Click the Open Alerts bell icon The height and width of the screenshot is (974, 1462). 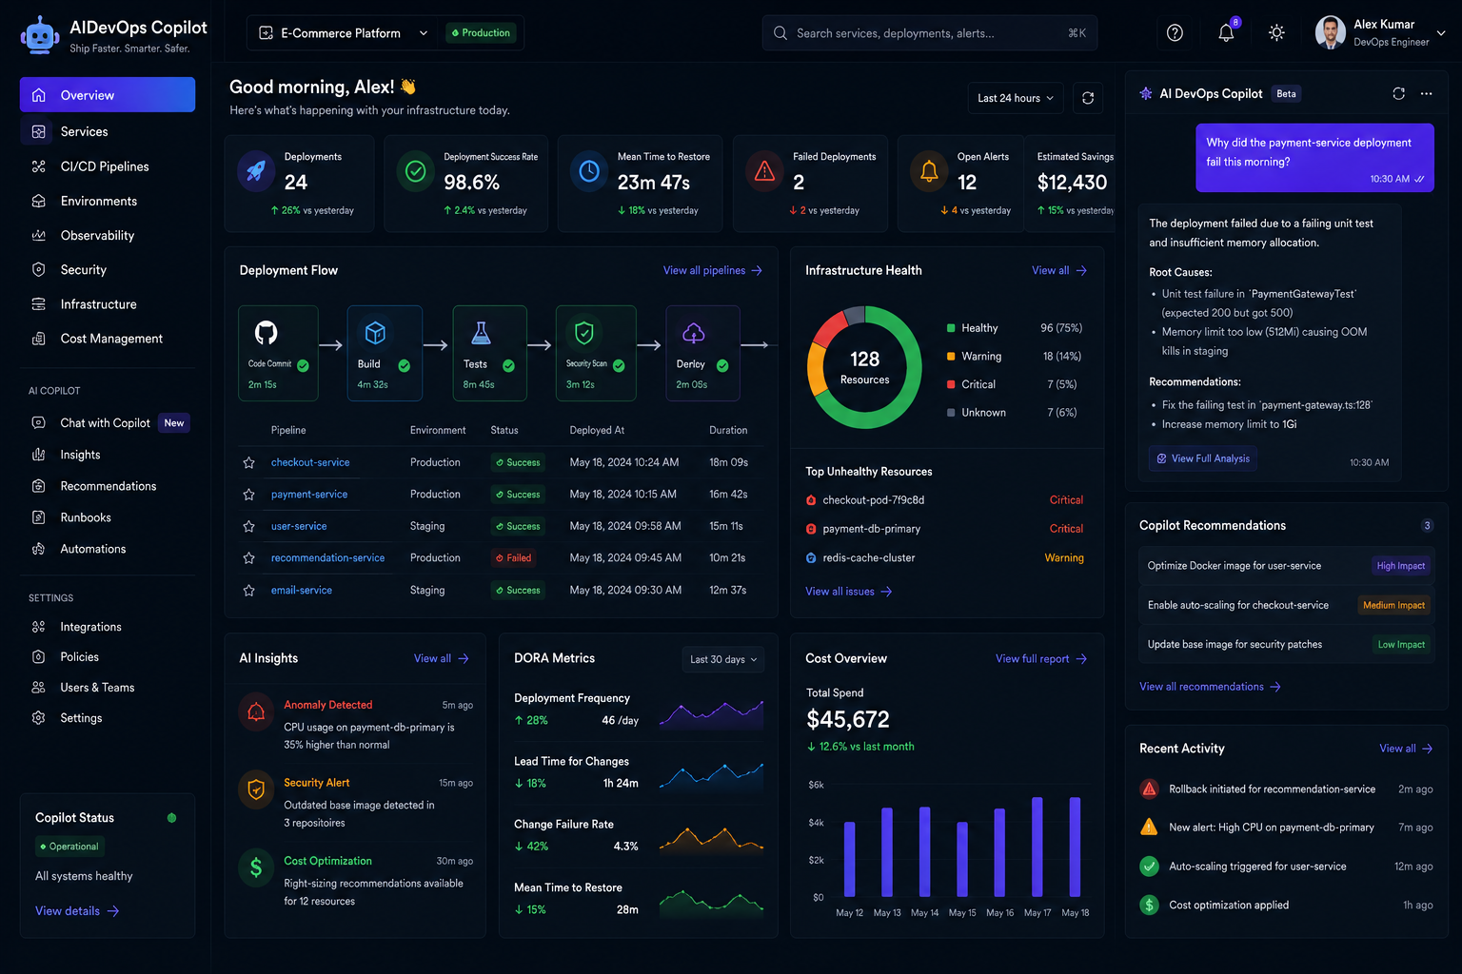pyautogui.click(x=929, y=171)
